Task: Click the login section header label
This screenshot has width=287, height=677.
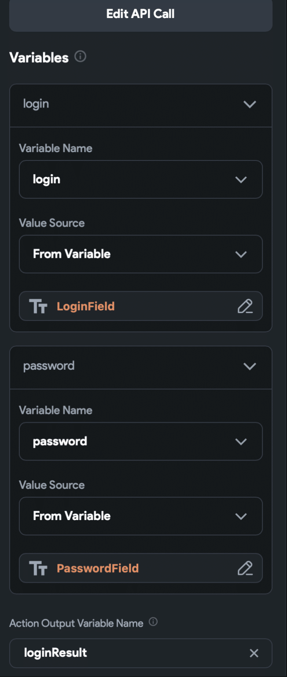Action: click(36, 104)
